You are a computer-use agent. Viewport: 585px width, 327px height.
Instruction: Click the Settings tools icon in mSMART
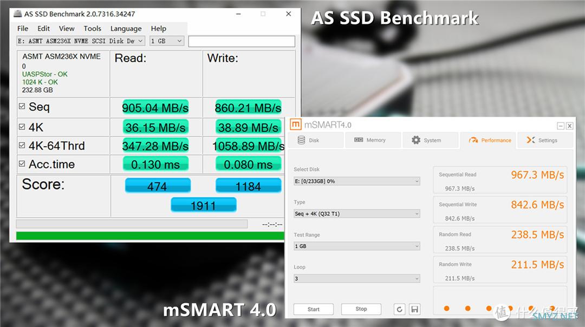[530, 140]
